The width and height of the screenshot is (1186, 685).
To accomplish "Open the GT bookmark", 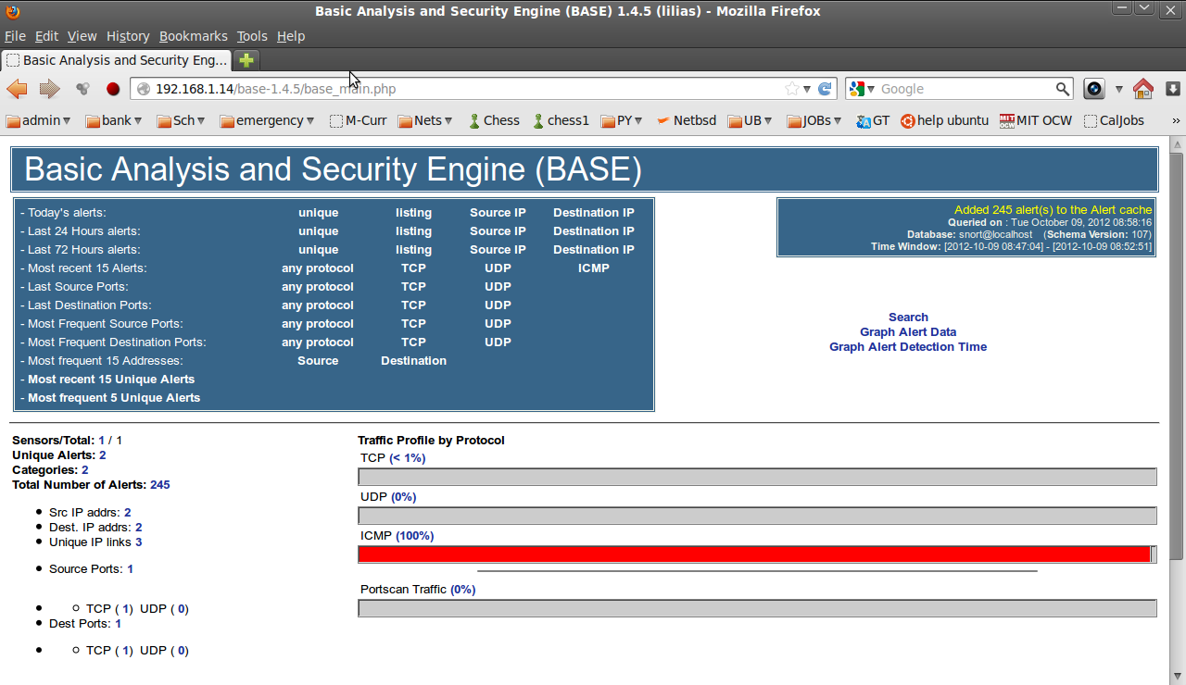I will (873, 120).
